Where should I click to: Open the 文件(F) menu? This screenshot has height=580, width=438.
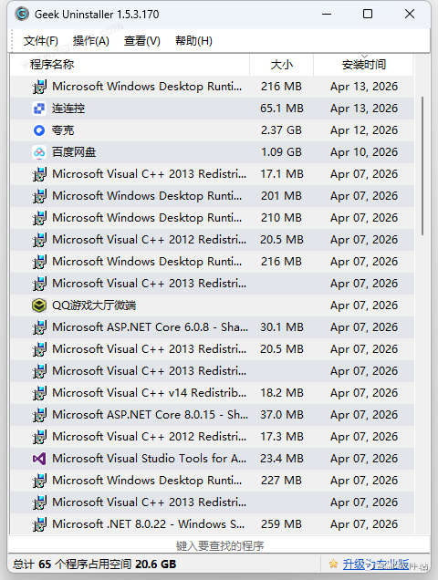(x=41, y=41)
